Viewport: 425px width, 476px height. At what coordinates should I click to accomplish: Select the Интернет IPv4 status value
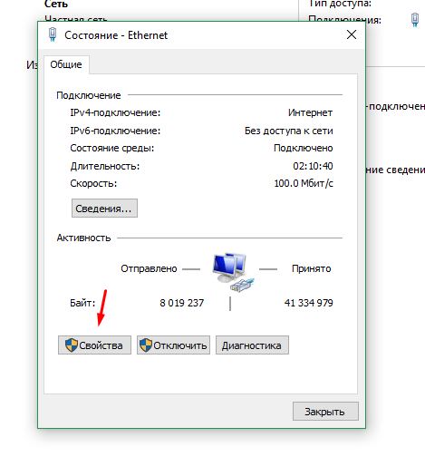[310, 112]
